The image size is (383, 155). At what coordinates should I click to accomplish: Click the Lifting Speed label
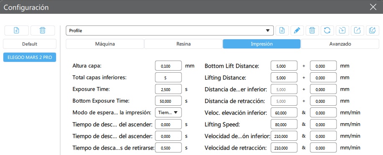pos(222,125)
